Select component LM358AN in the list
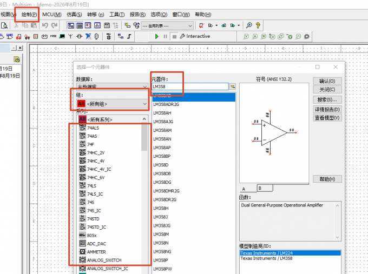The width and height of the screenshot is (368, 274). (194, 139)
